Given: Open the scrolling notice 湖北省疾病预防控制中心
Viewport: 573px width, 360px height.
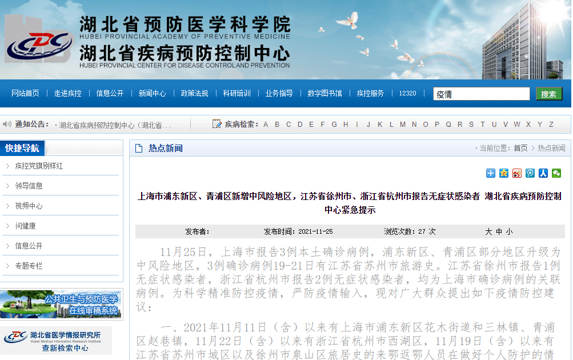Looking at the screenshot, I should click(115, 125).
